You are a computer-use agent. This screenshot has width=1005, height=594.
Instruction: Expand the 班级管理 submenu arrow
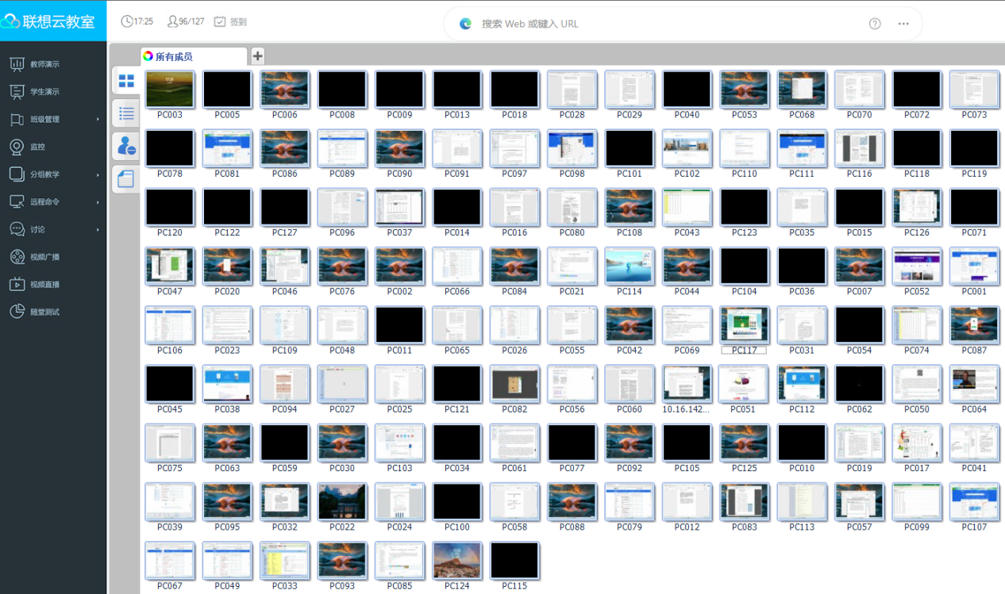(x=98, y=120)
